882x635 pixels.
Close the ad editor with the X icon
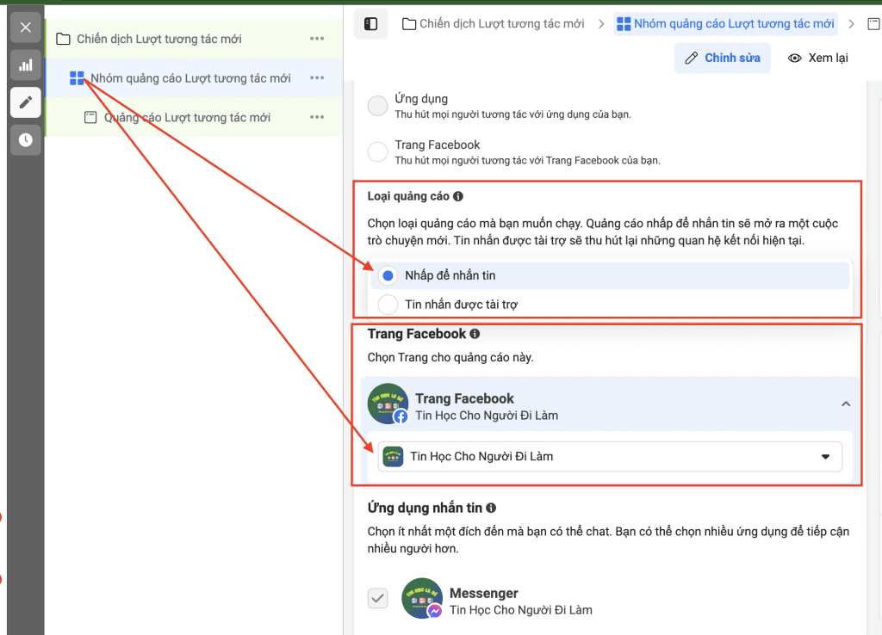(25, 28)
